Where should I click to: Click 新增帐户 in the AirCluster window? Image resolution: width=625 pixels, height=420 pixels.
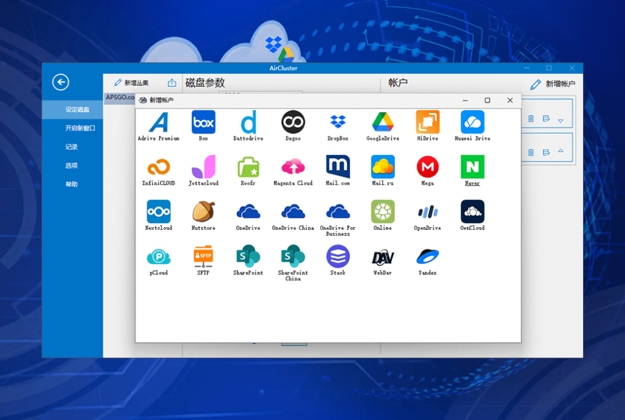click(553, 84)
